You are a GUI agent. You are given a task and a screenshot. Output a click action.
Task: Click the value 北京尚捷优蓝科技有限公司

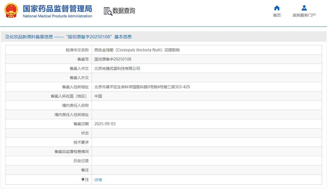tap(117, 68)
